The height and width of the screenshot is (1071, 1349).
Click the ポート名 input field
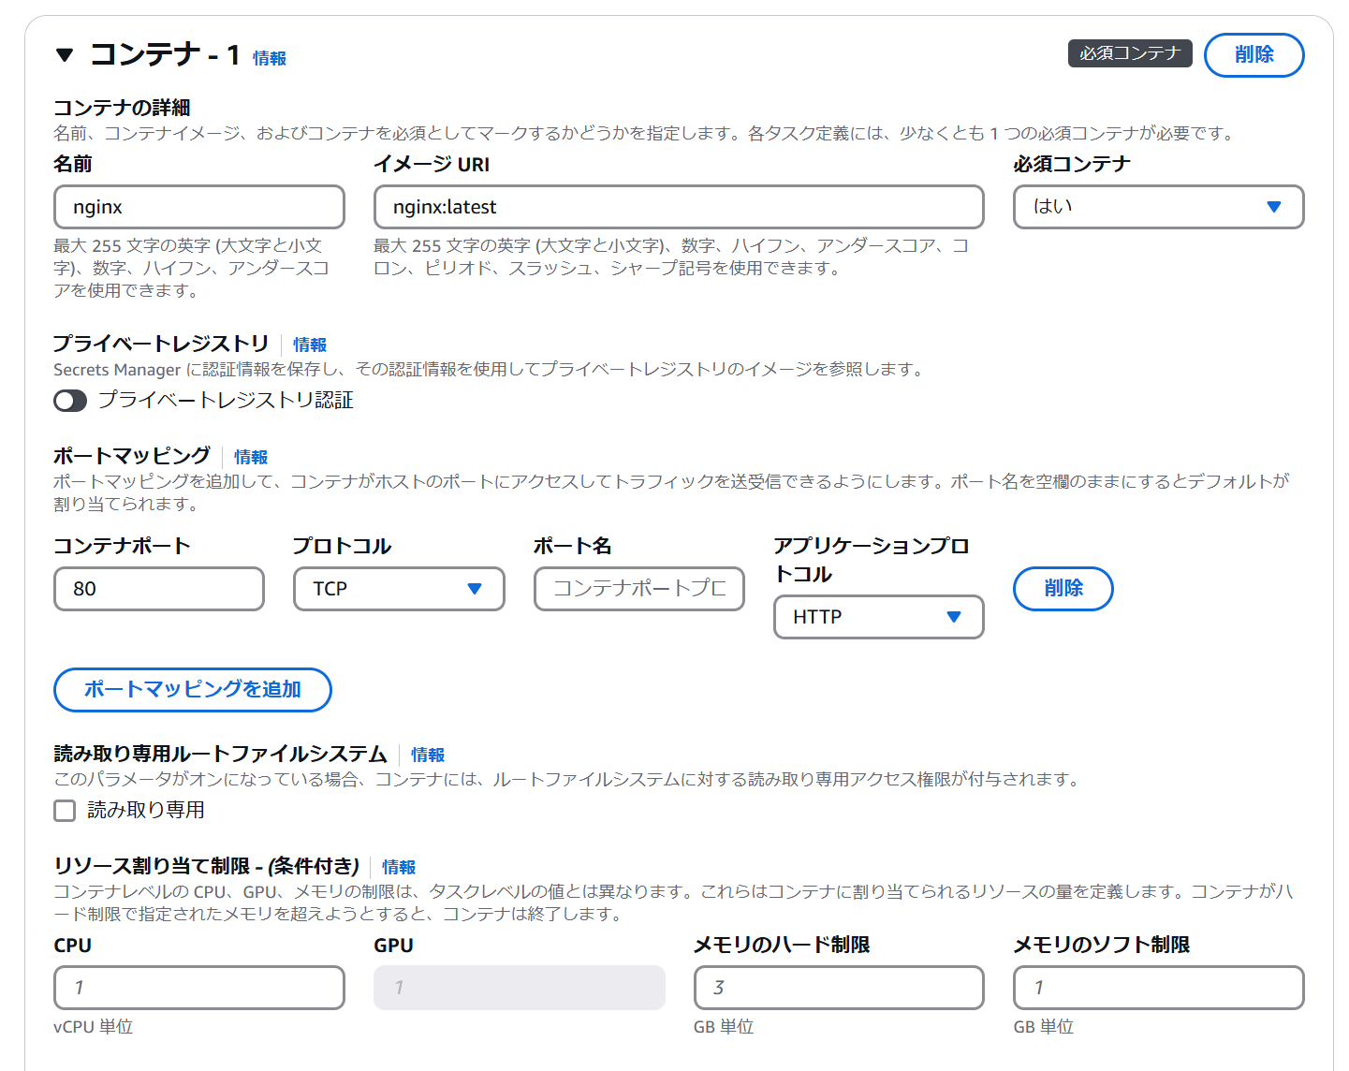coord(639,589)
